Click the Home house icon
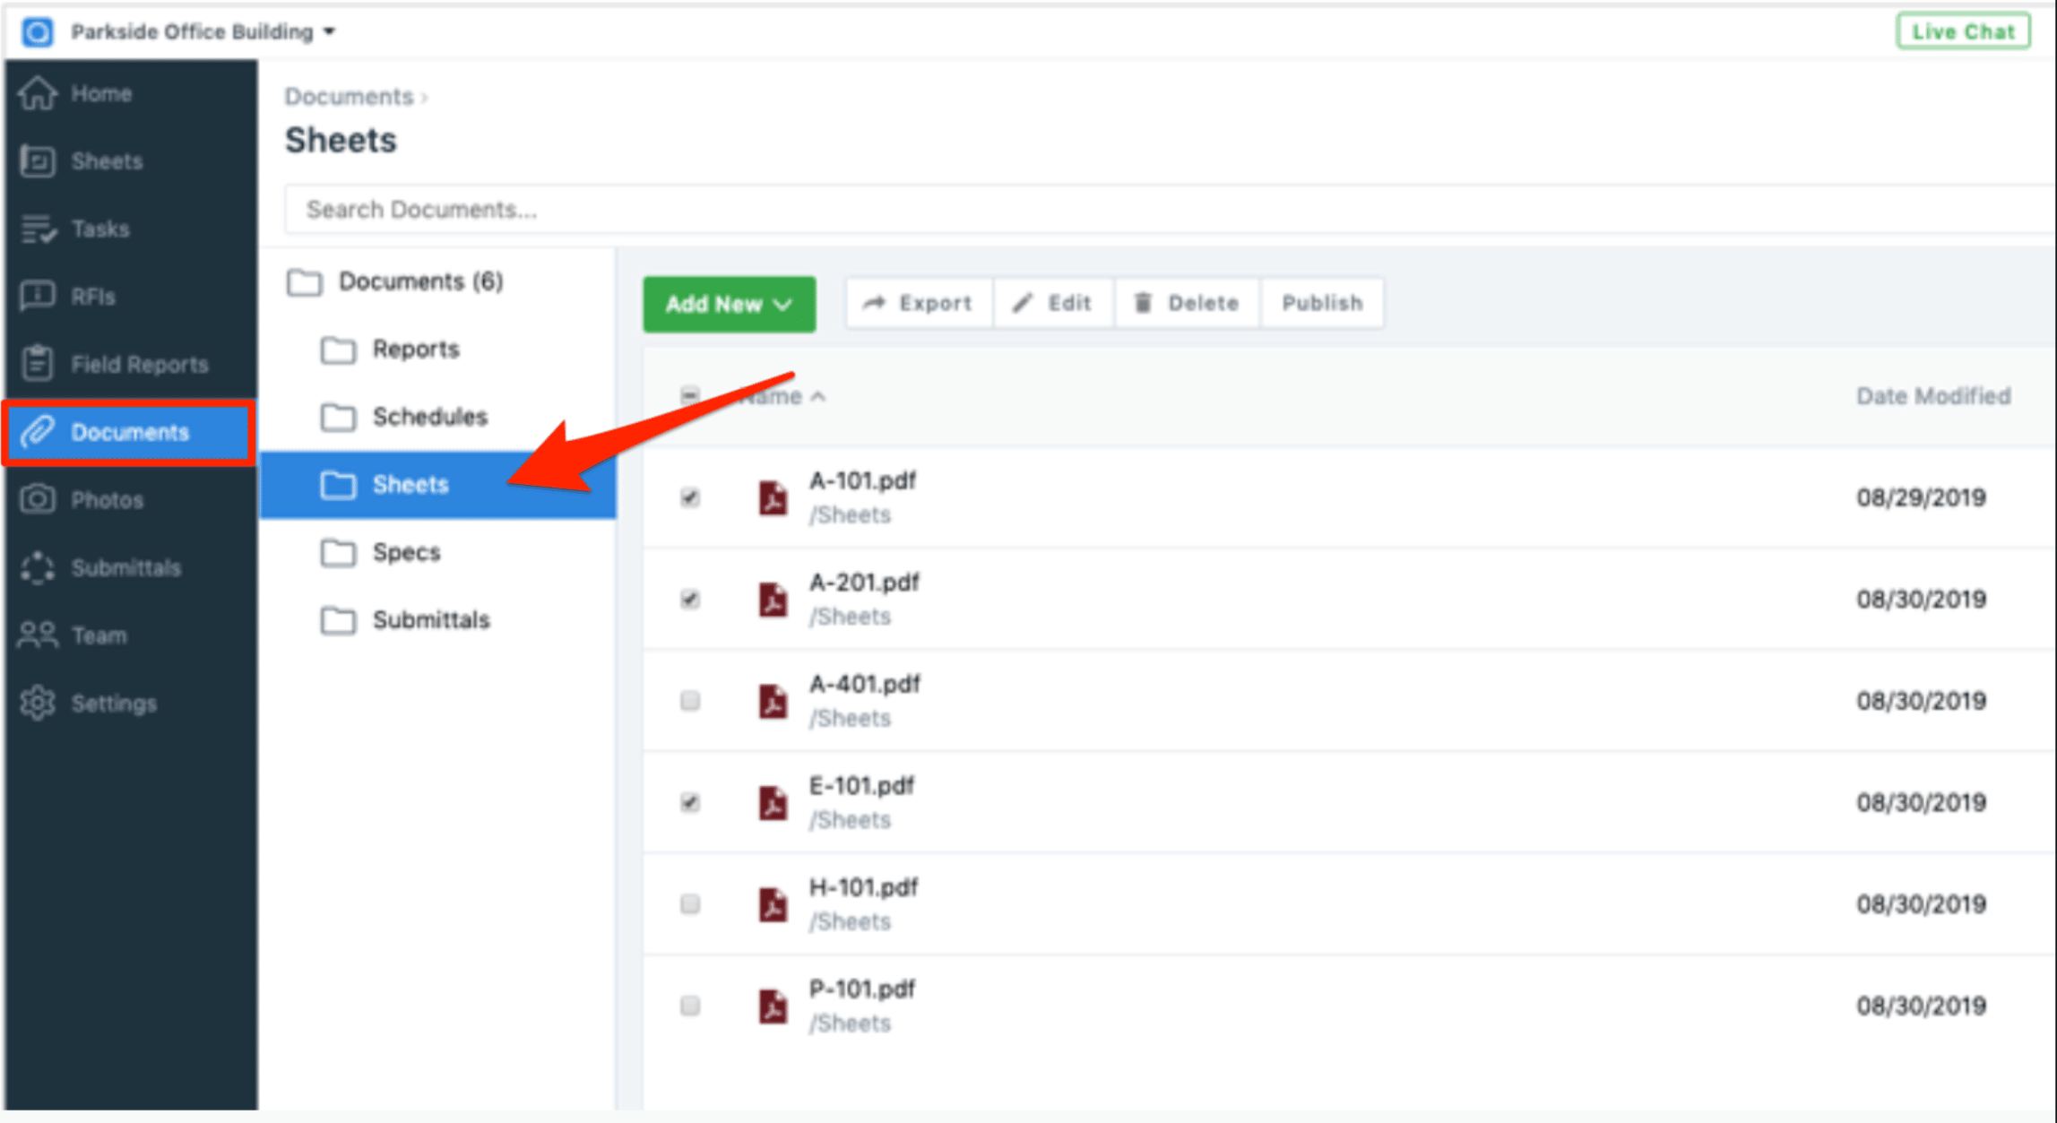The image size is (2057, 1123). pos(39,93)
